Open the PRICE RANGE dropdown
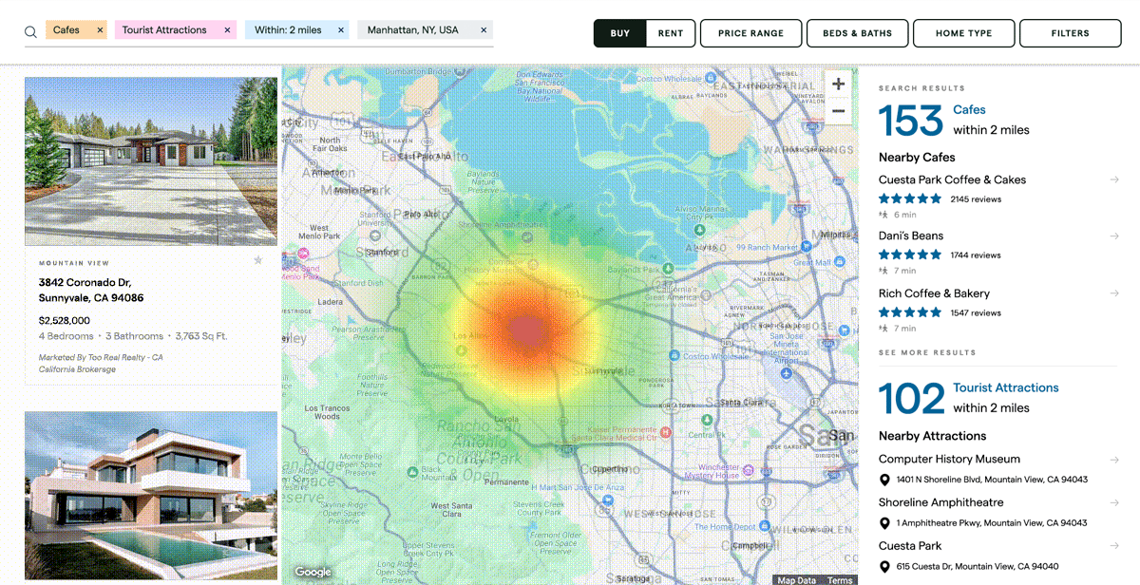Image resolution: width=1140 pixels, height=585 pixels. point(751,33)
